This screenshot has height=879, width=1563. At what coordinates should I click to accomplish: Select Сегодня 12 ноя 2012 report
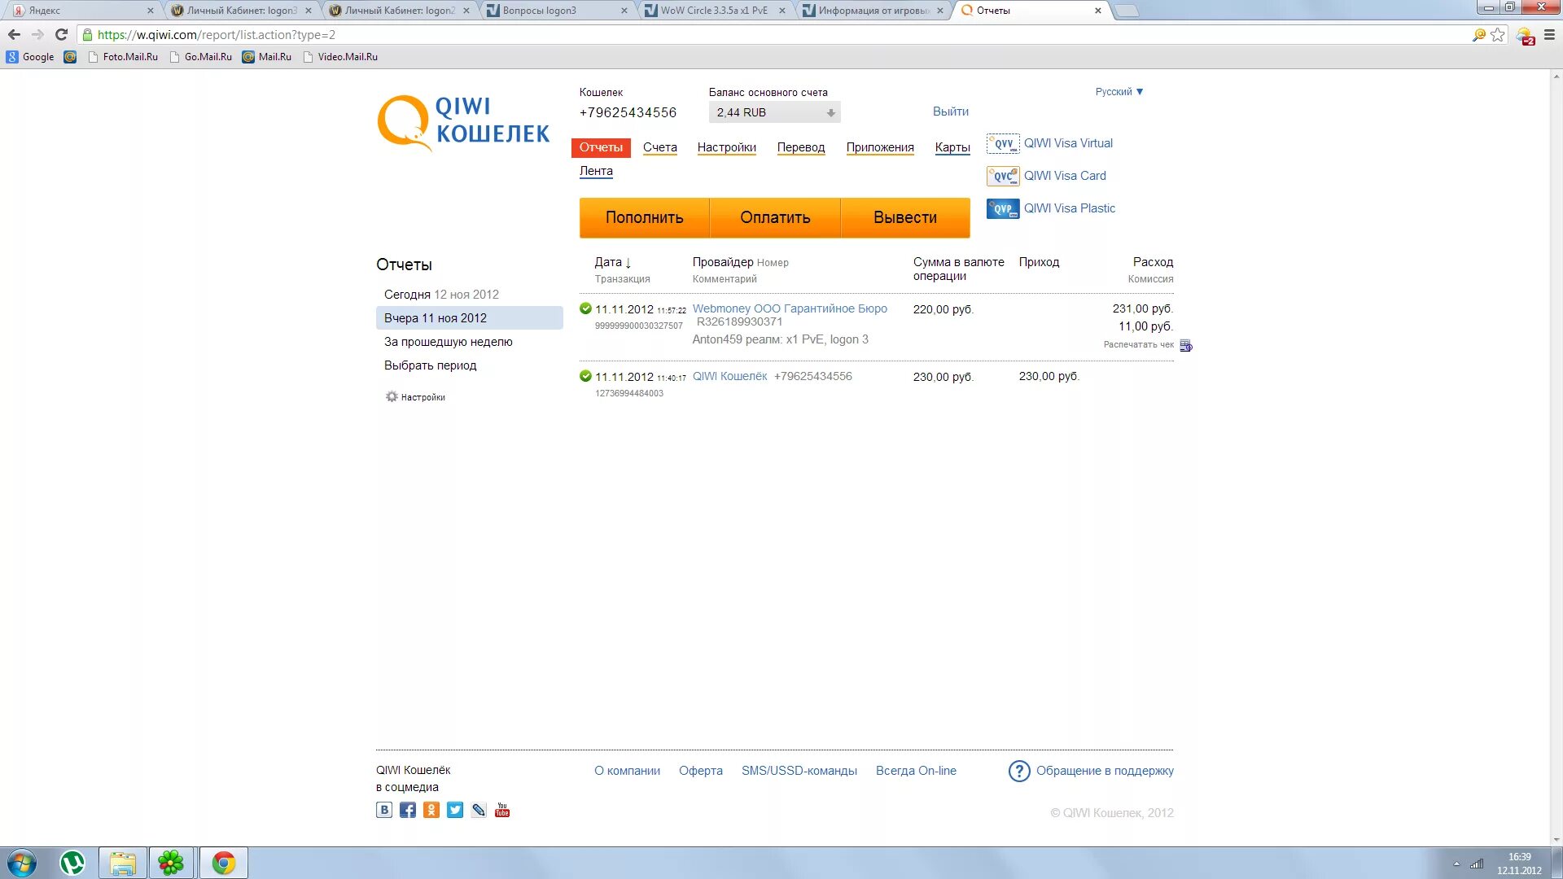(x=441, y=295)
